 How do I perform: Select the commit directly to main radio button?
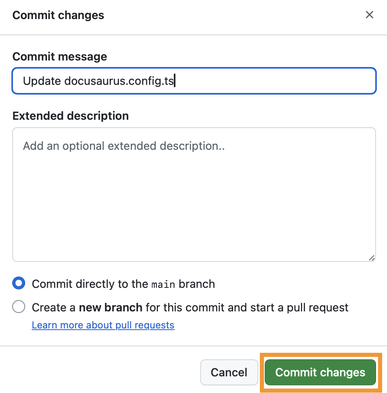[19, 283]
